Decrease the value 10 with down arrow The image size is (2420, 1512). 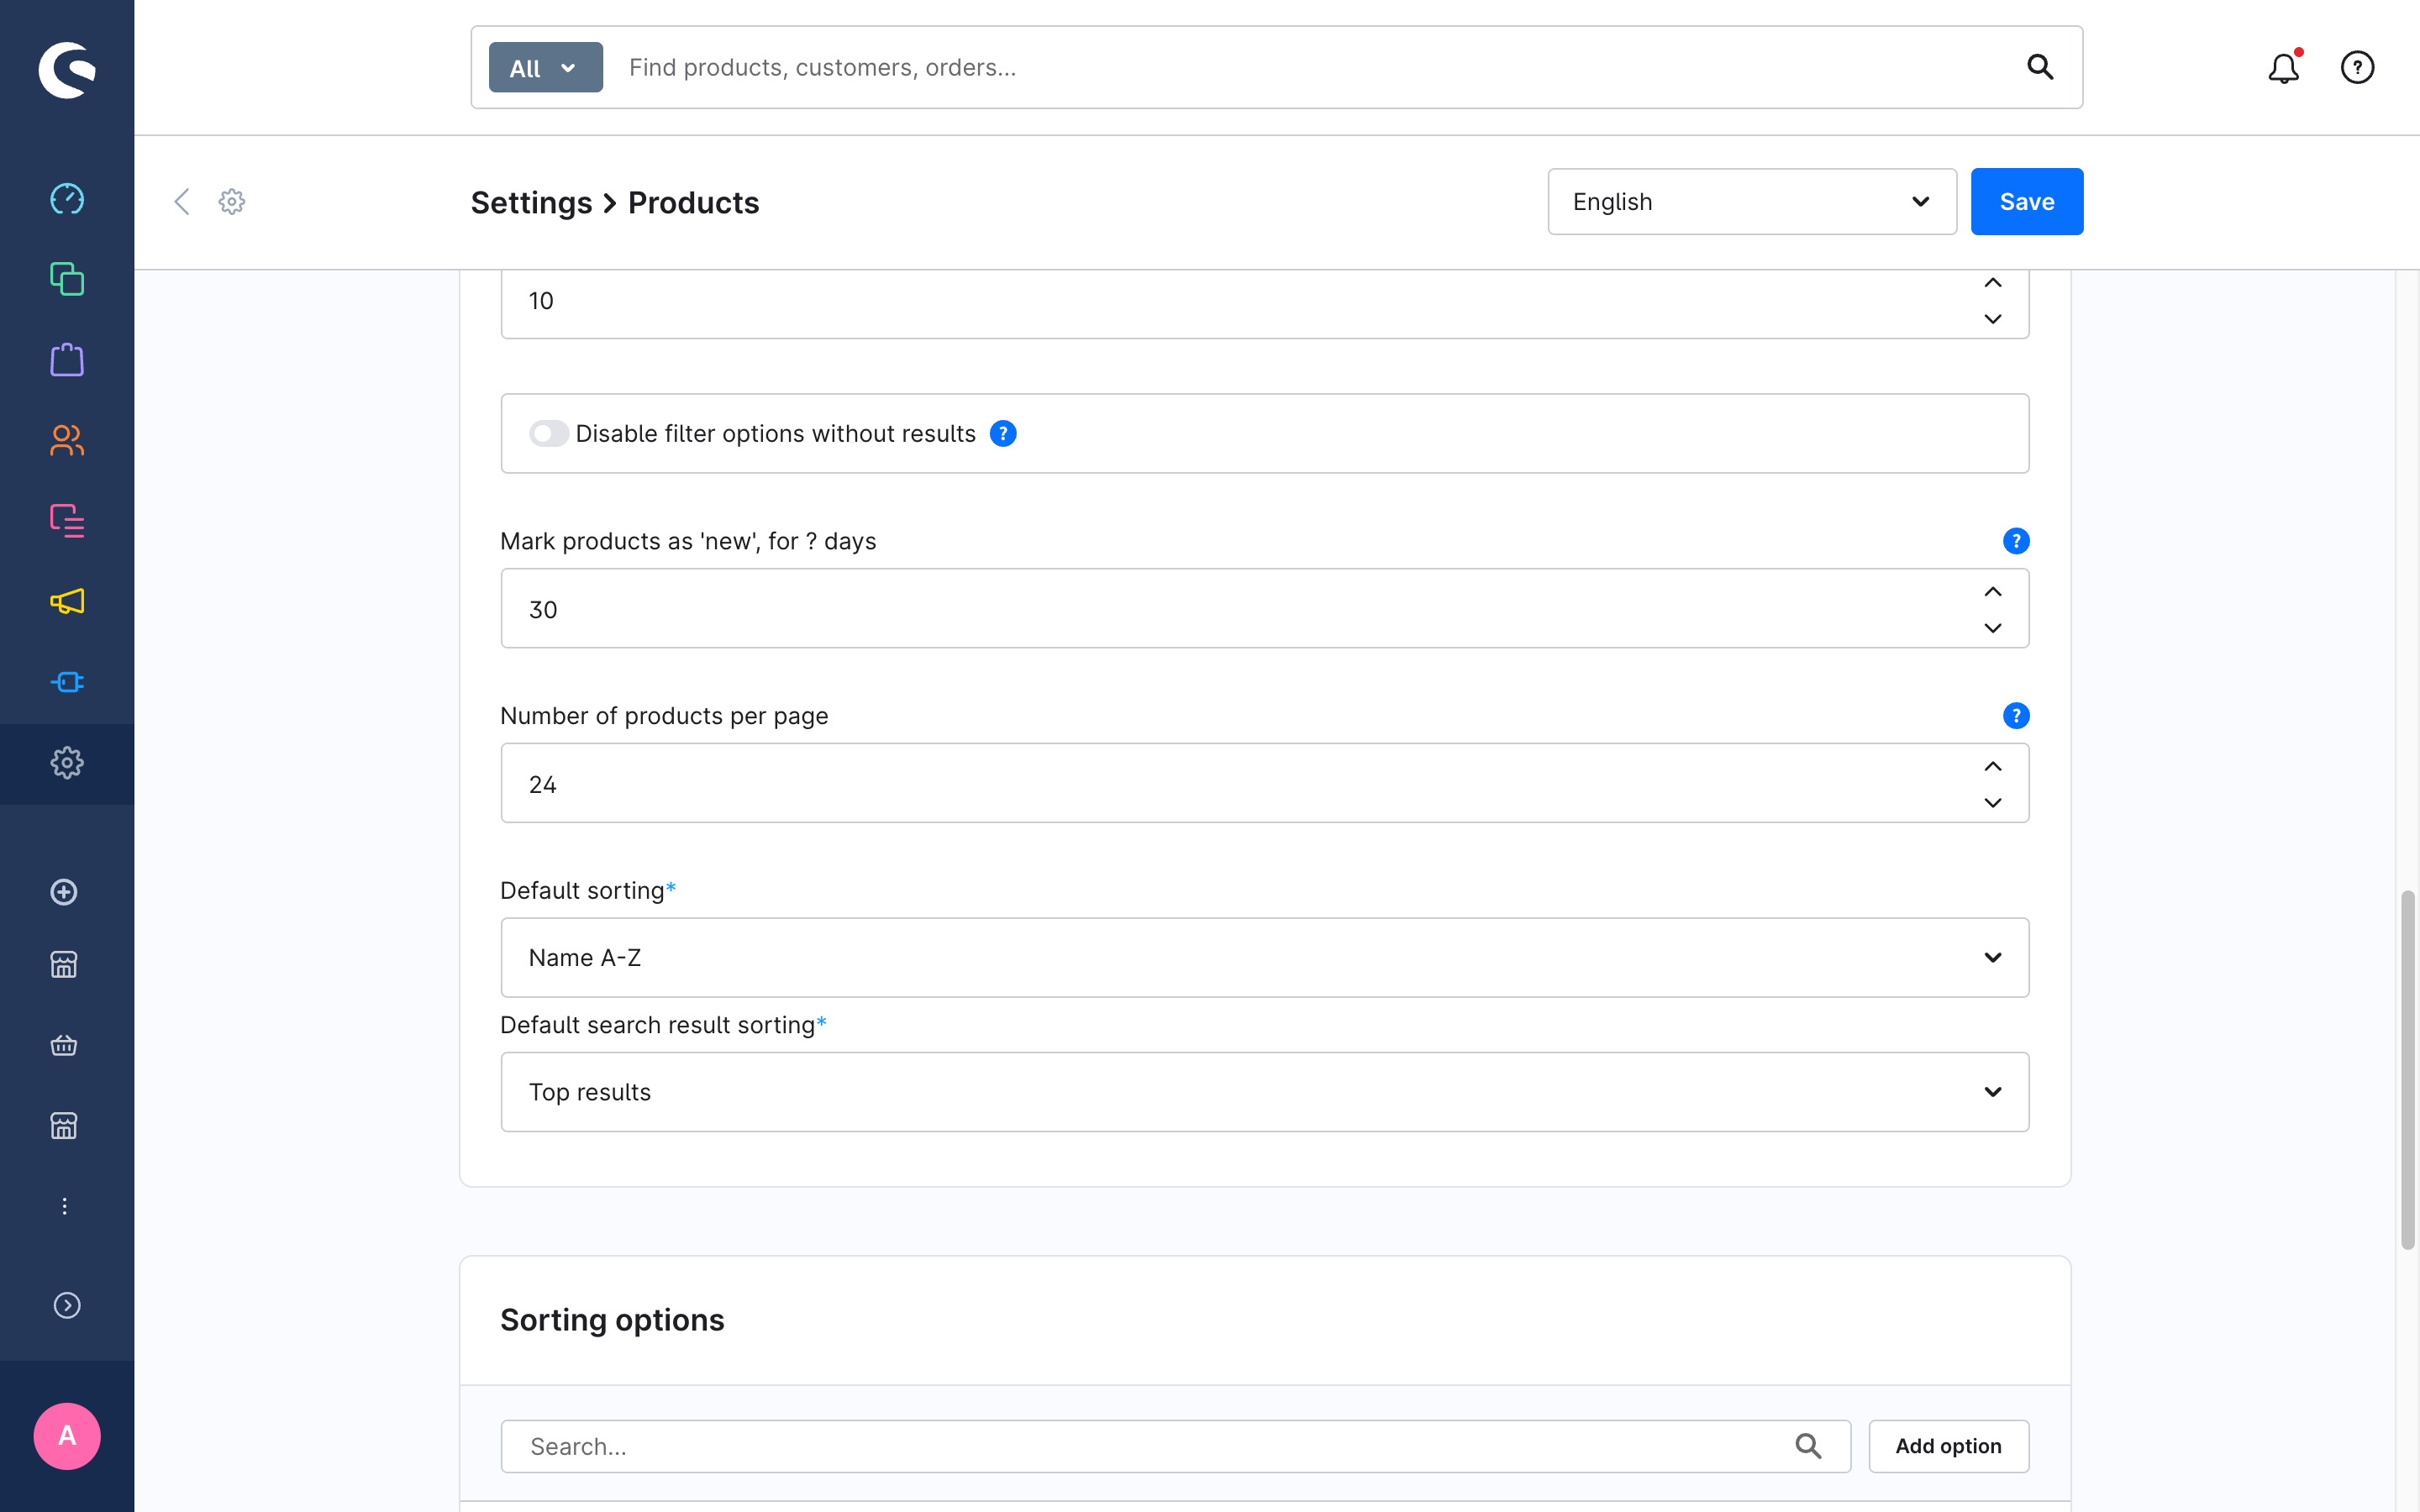pos(1993,319)
